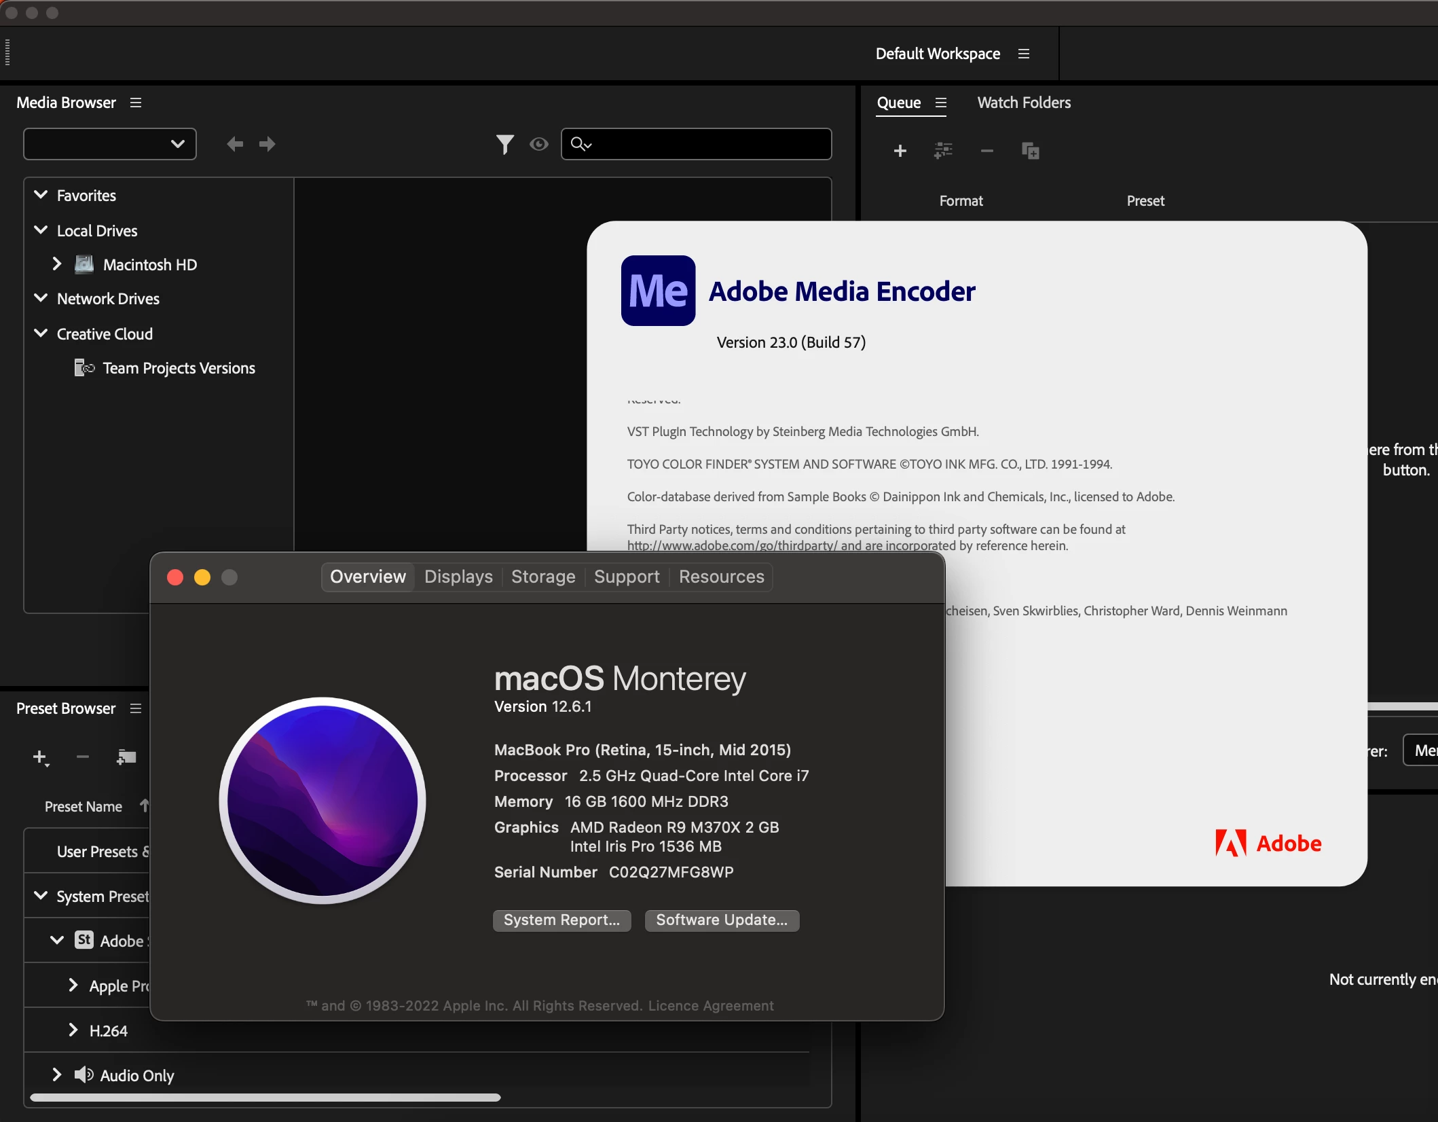Click the Add Output settings icon in Queue

(943, 151)
